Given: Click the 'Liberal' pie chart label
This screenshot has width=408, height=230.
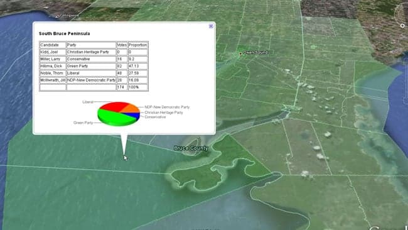Looking at the screenshot, I should point(88,102).
